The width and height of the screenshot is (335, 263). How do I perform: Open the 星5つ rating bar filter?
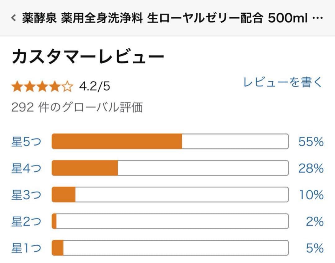click(x=171, y=141)
